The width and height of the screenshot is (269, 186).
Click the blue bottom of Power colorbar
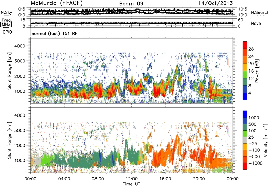[x=245, y=96]
